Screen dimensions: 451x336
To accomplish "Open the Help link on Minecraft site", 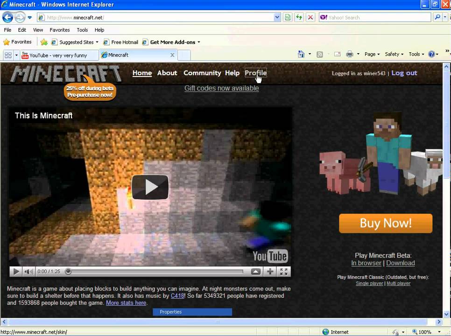I will point(232,73).
